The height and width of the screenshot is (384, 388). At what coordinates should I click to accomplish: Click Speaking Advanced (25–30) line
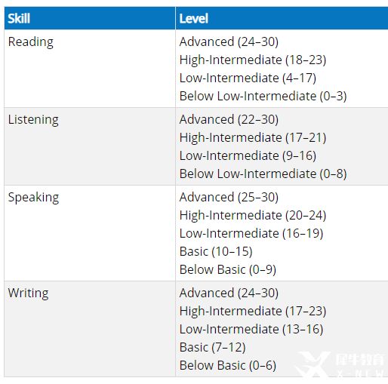(x=229, y=197)
